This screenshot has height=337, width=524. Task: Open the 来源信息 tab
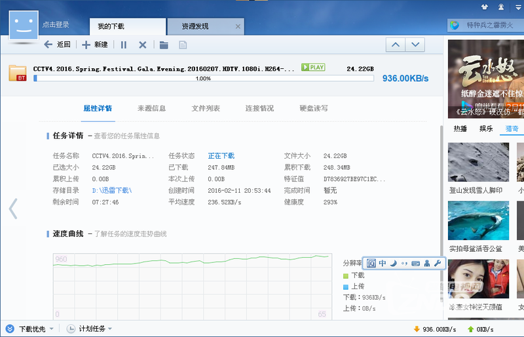(152, 108)
